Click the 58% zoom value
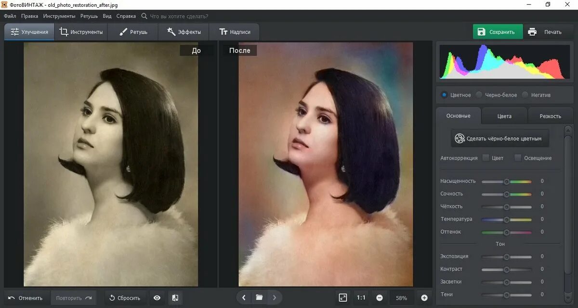The height and width of the screenshot is (308, 578). (x=402, y=298)
